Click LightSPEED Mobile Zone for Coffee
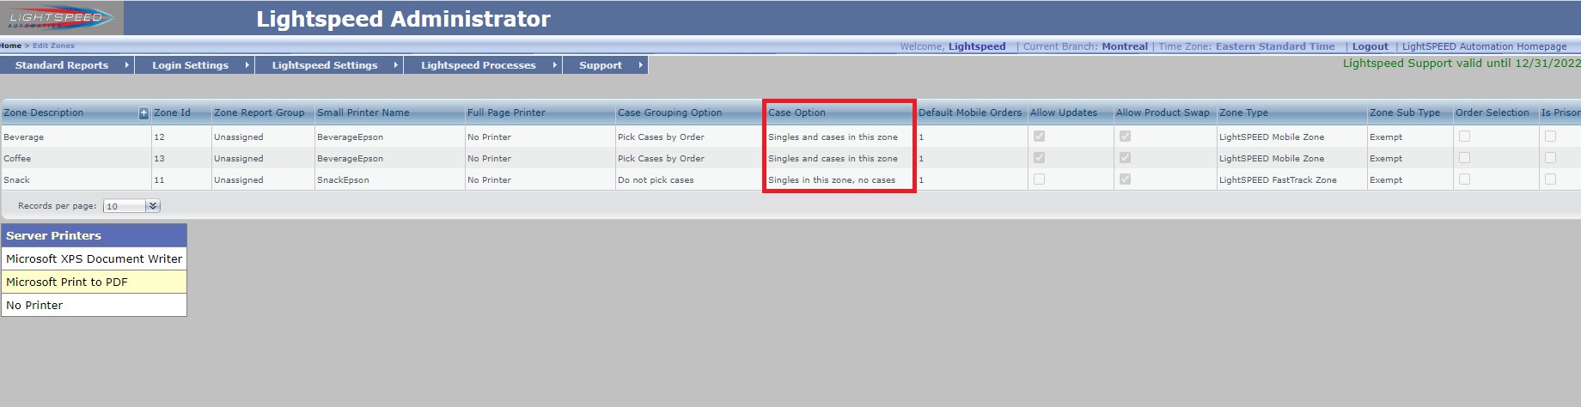Image resolution: width=1581 pixels, height=407 pixels. pyautogui.click(x=1272, y=159)
